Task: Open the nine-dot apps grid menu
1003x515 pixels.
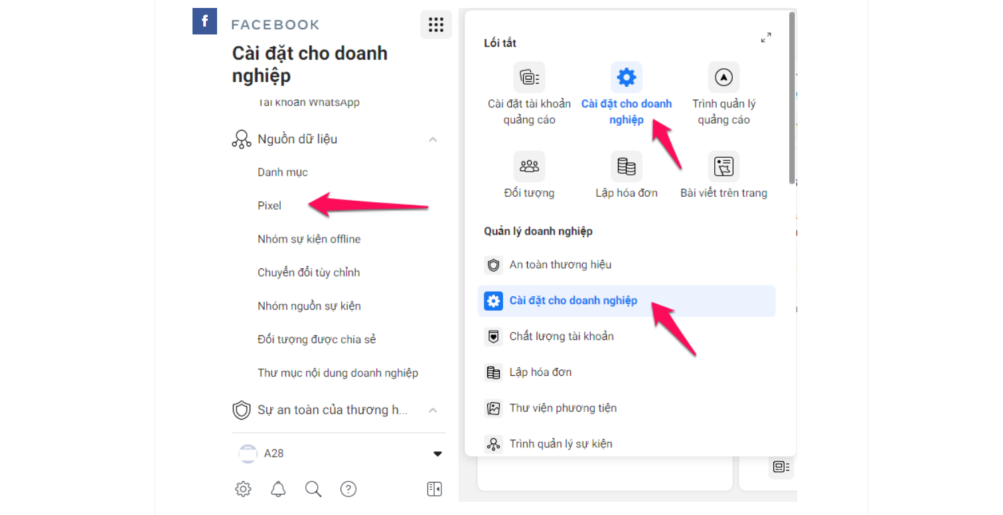Action: [x=435, y=25]
